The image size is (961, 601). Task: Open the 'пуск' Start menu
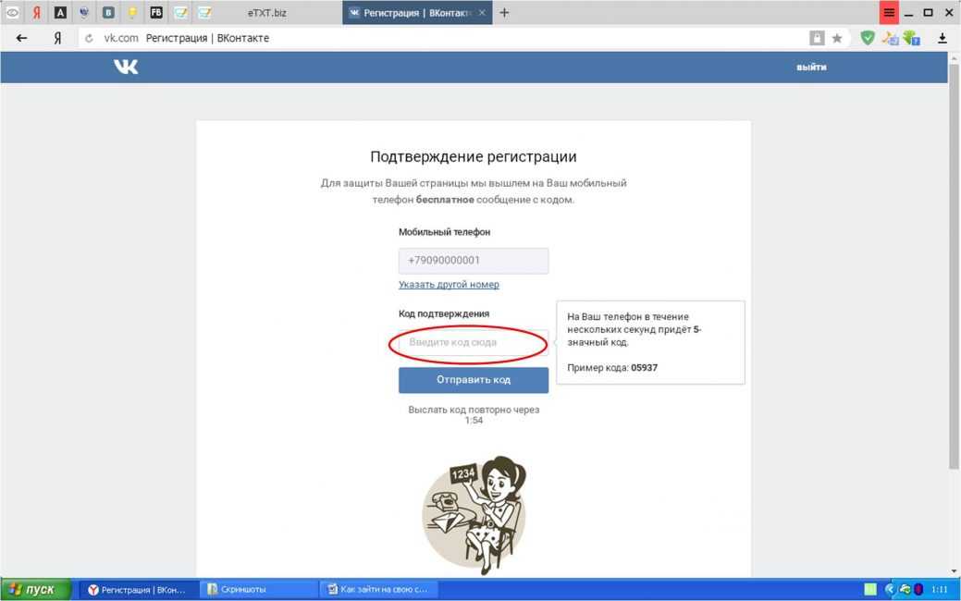pyautogui.click(x=35, y=589)
